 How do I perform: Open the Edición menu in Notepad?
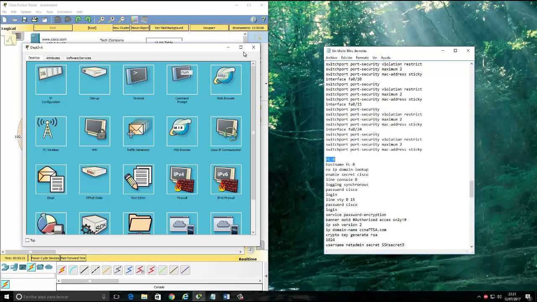tap(347, 57)
